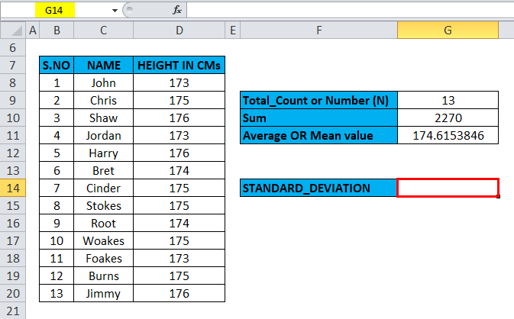Click the S.NO header cell
Screen dimensions: 514x319
coord(57,65)
